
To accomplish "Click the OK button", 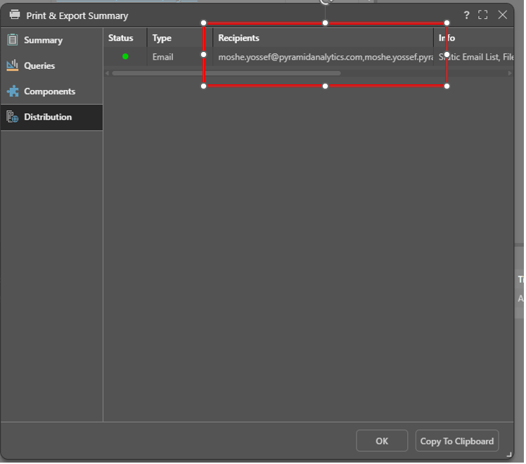I will point(382,442).
